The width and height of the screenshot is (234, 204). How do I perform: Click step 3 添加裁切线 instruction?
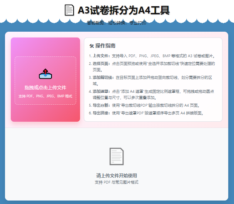click(150, 81)
